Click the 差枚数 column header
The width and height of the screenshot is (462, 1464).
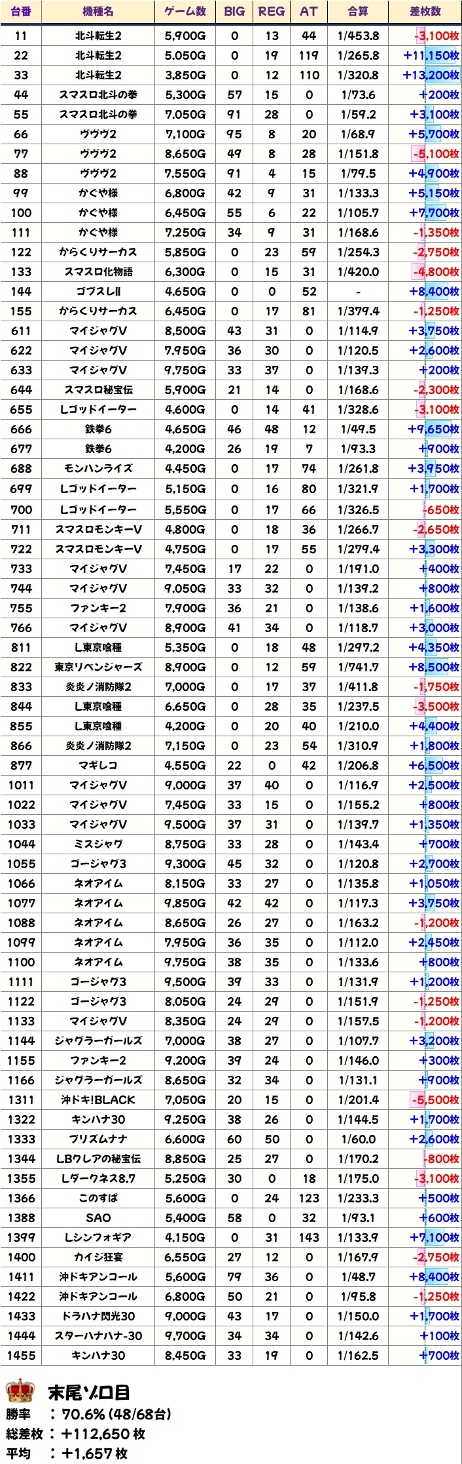[x=425, y=11]
